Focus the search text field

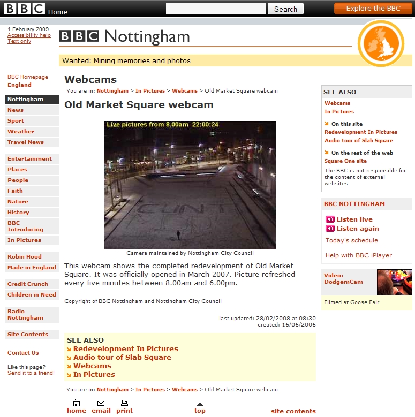[x=215, y=9]
